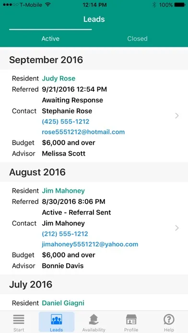Tap the Leads people icon
Viewport: 188px width, 333px height.
click(x=57, y=320)
